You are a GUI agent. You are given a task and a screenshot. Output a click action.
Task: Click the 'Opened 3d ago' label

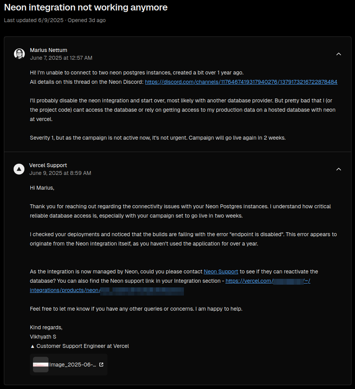click(x=87, y=20)
